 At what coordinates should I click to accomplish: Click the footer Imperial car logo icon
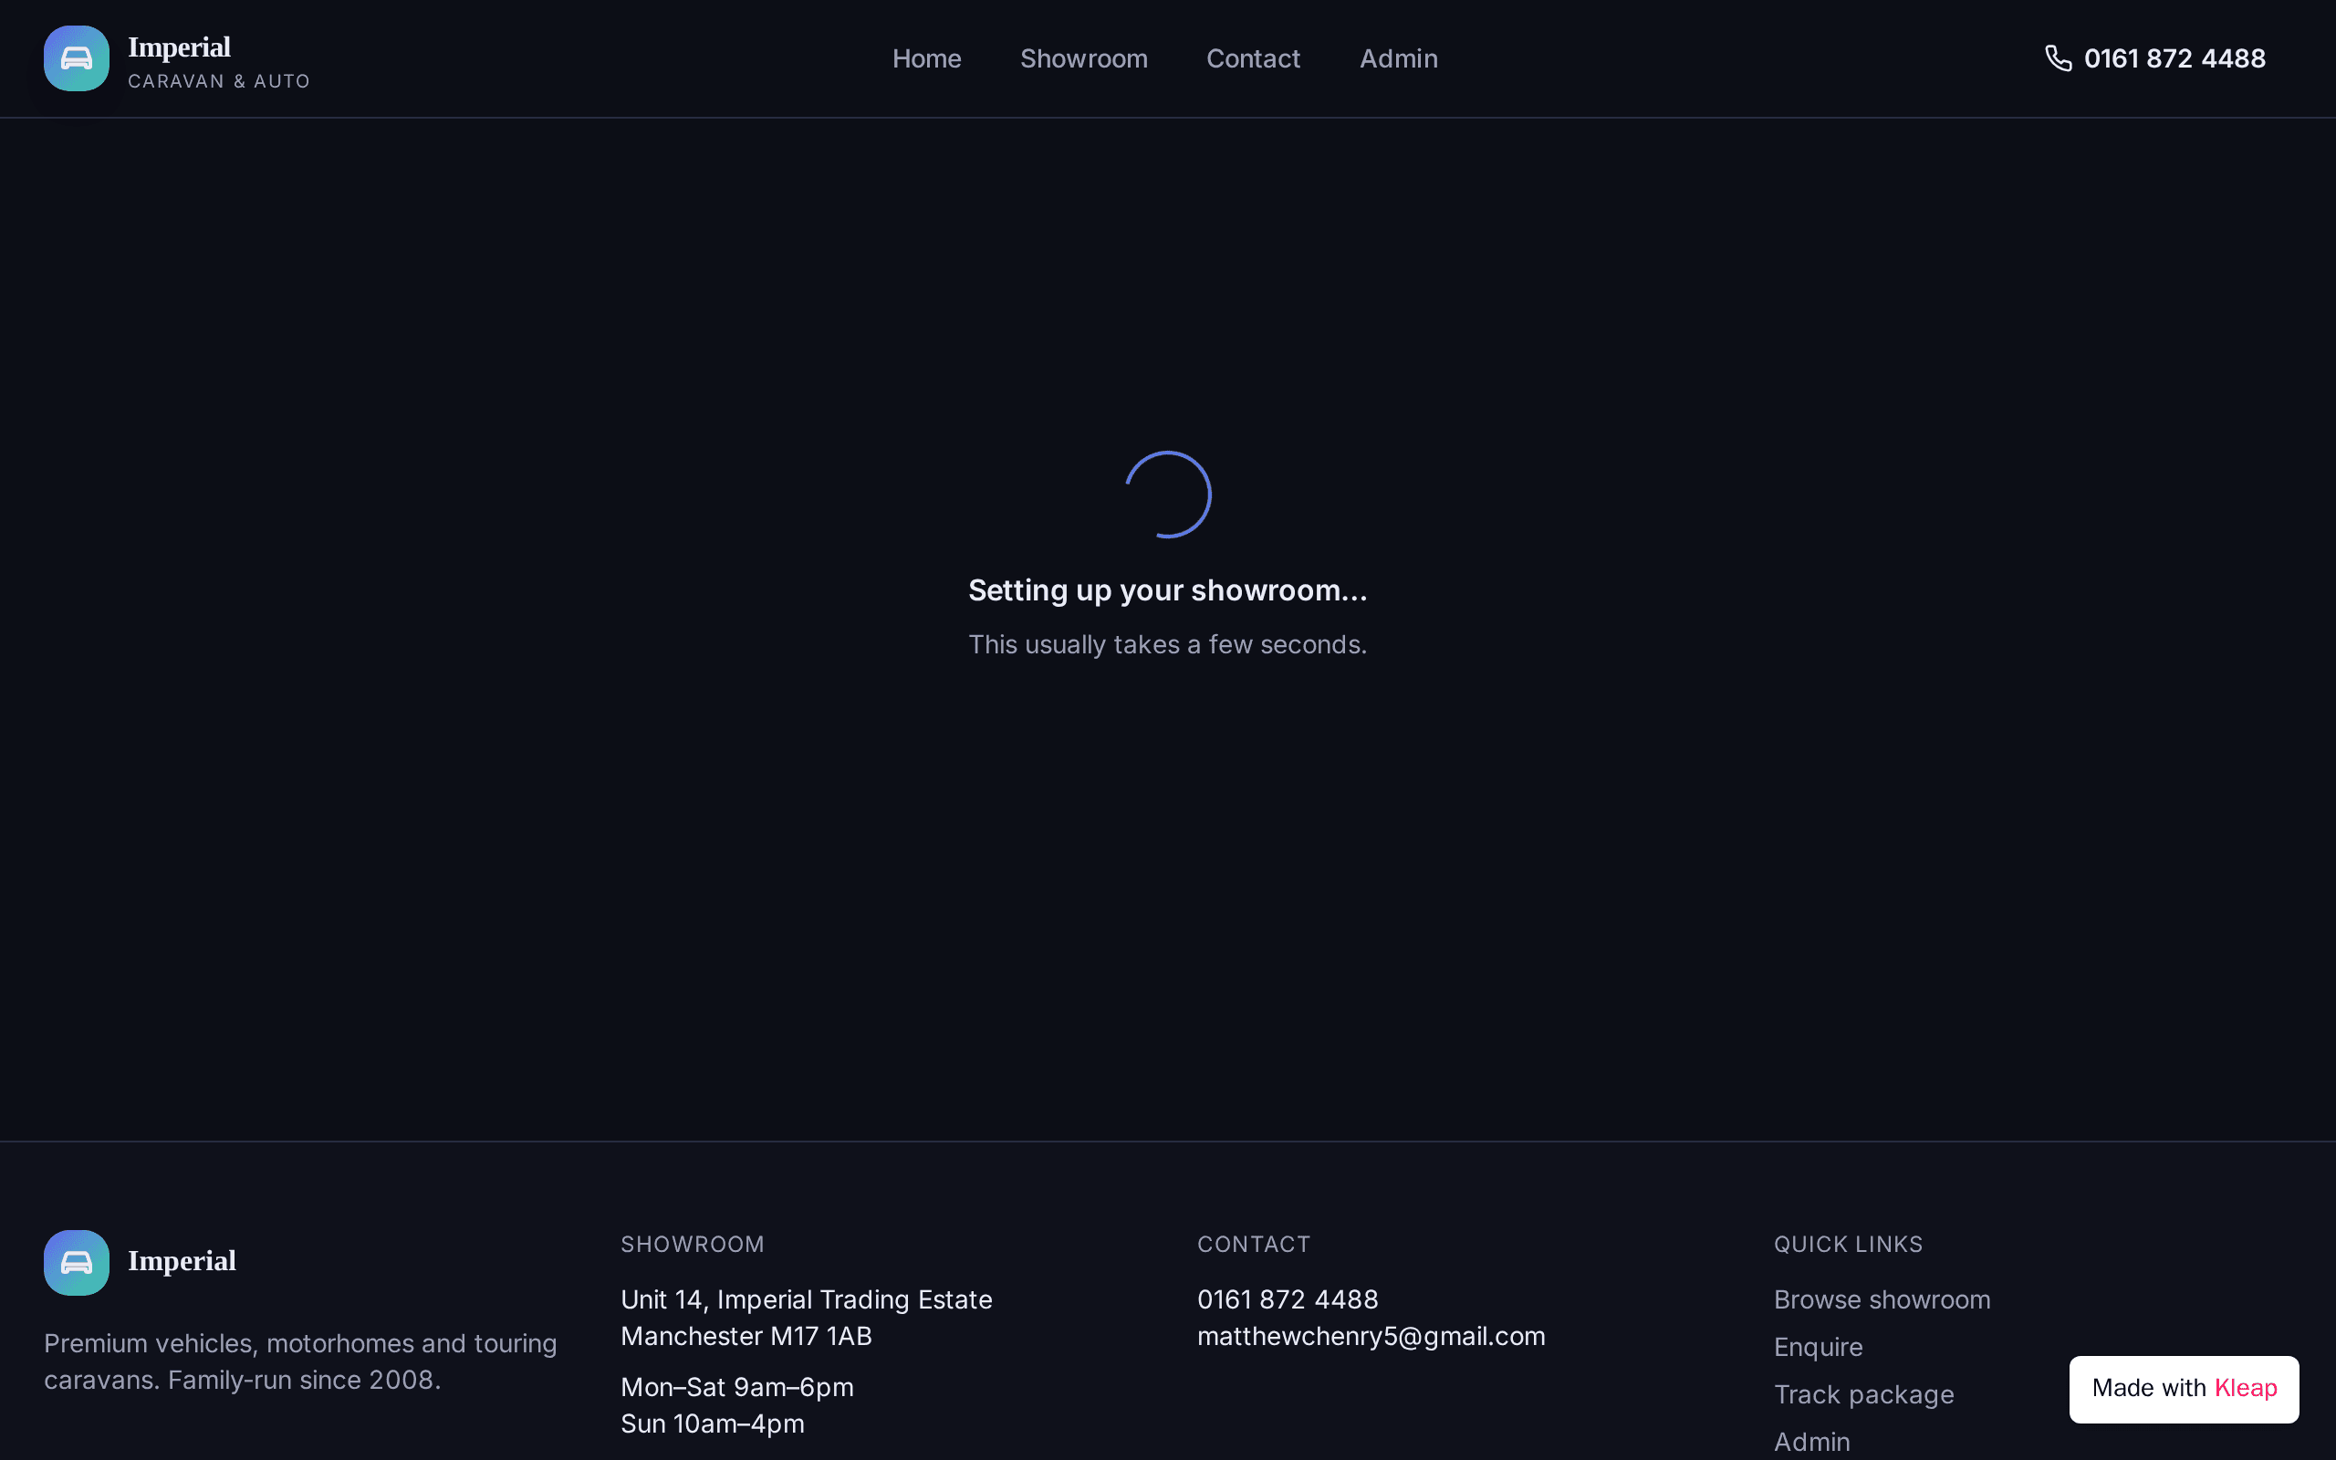click(x=77, y=1262)
